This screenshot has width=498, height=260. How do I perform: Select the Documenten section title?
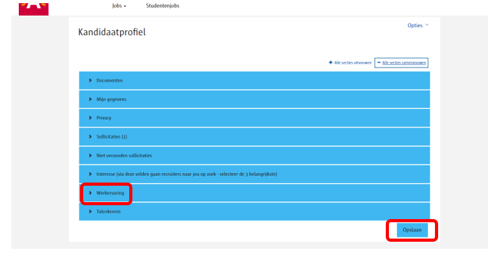(109, 81)
